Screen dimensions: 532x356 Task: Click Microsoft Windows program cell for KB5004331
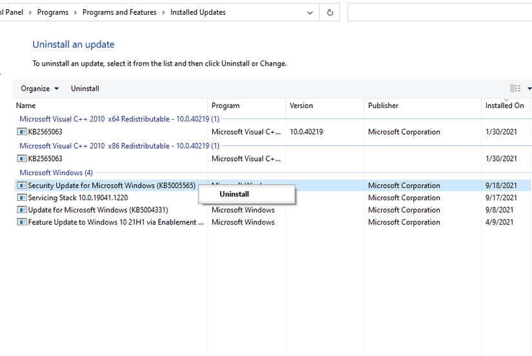(x=243, y=210)
